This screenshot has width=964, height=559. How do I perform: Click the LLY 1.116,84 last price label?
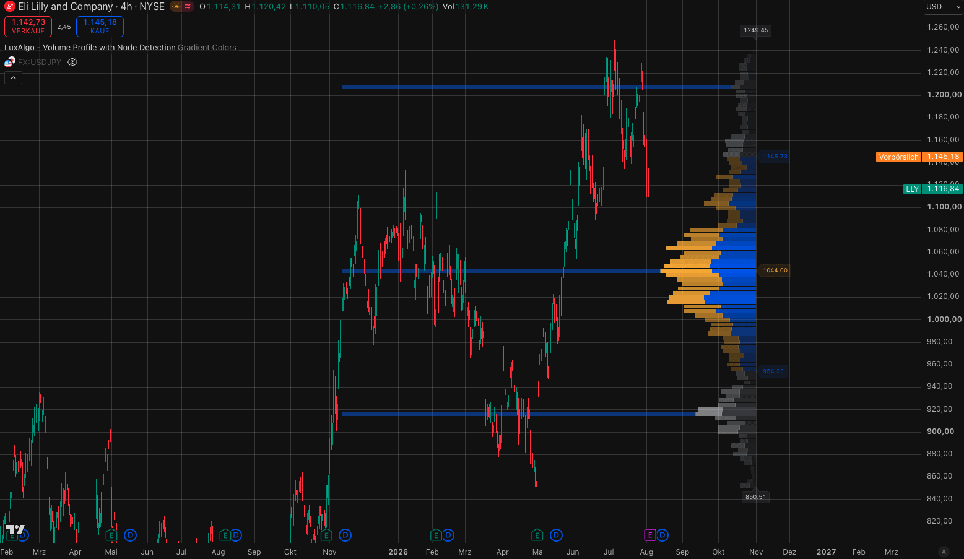pyautogui.click(x=933, y=189)
